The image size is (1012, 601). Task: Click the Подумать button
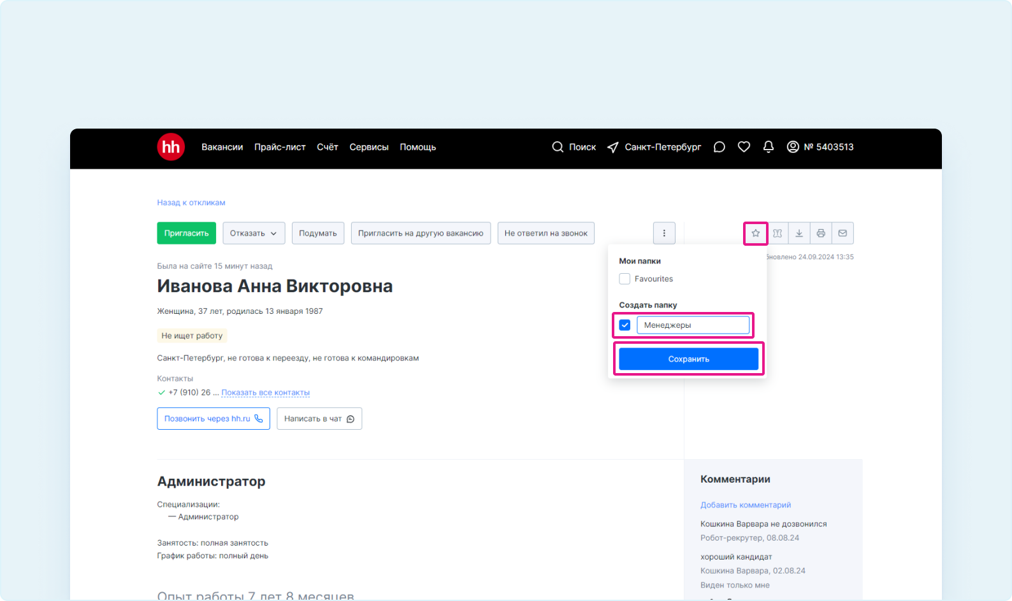318,233
